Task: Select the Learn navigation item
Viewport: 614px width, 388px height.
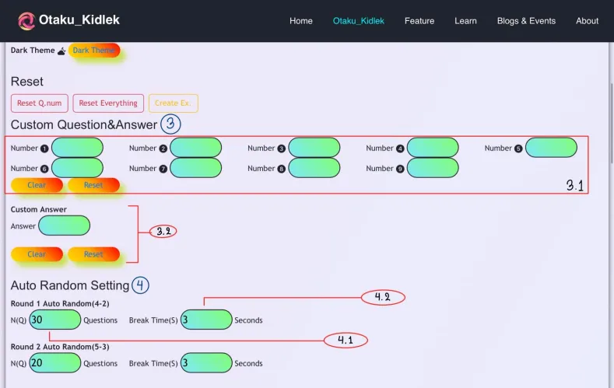Action: (465, 21)
